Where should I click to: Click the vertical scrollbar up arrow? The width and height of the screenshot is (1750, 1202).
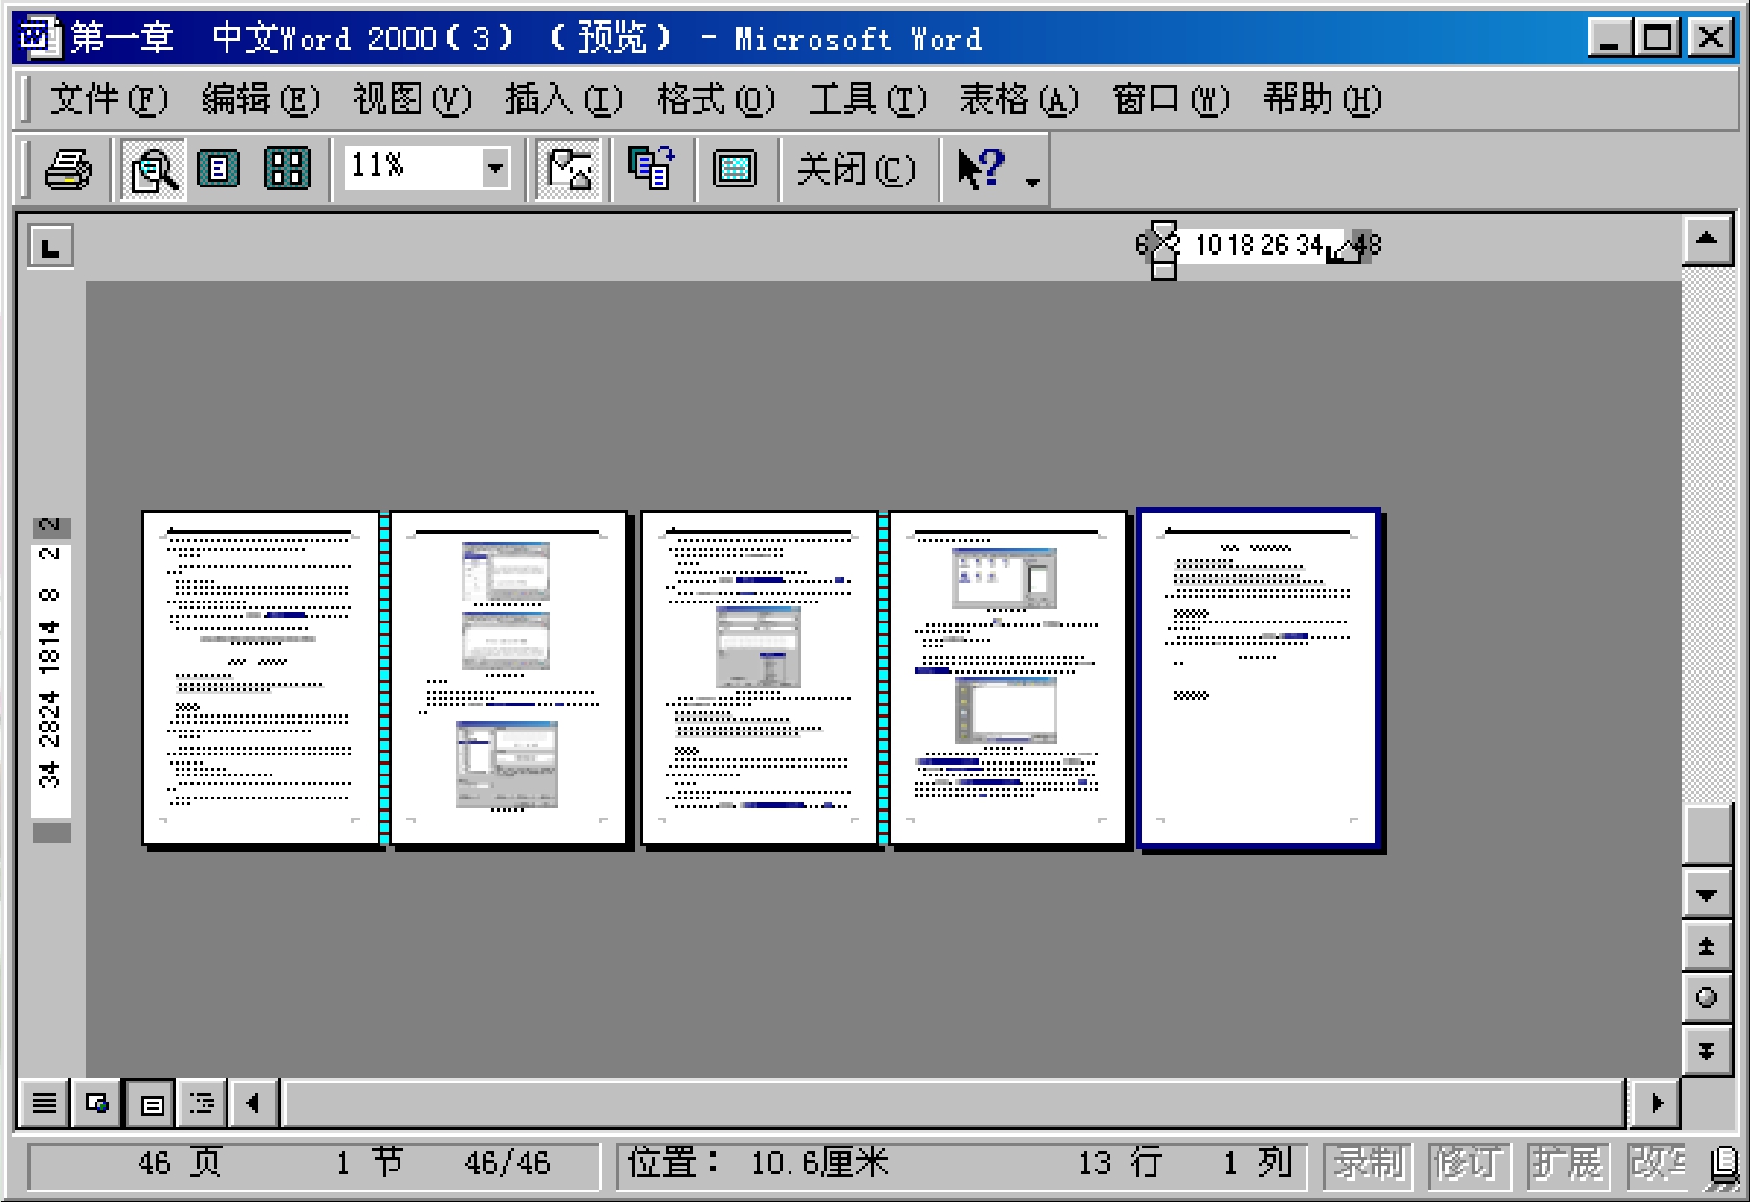click(1707, 239)
